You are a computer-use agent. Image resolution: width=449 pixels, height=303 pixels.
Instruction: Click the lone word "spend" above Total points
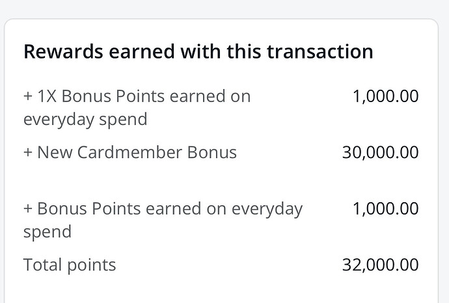click(x=47, y=232)
